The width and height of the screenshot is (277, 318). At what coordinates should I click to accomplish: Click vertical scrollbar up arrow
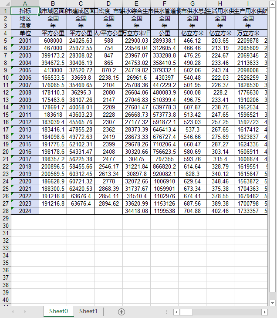[273, 3]
